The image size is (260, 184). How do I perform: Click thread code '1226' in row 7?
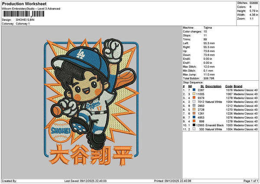(229, 114)
